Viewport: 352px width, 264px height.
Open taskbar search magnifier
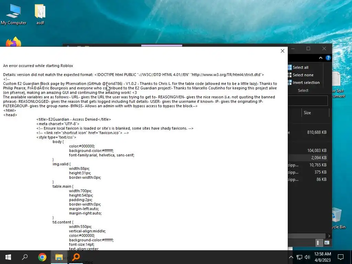pyautogui.click(x=25, y=257)
